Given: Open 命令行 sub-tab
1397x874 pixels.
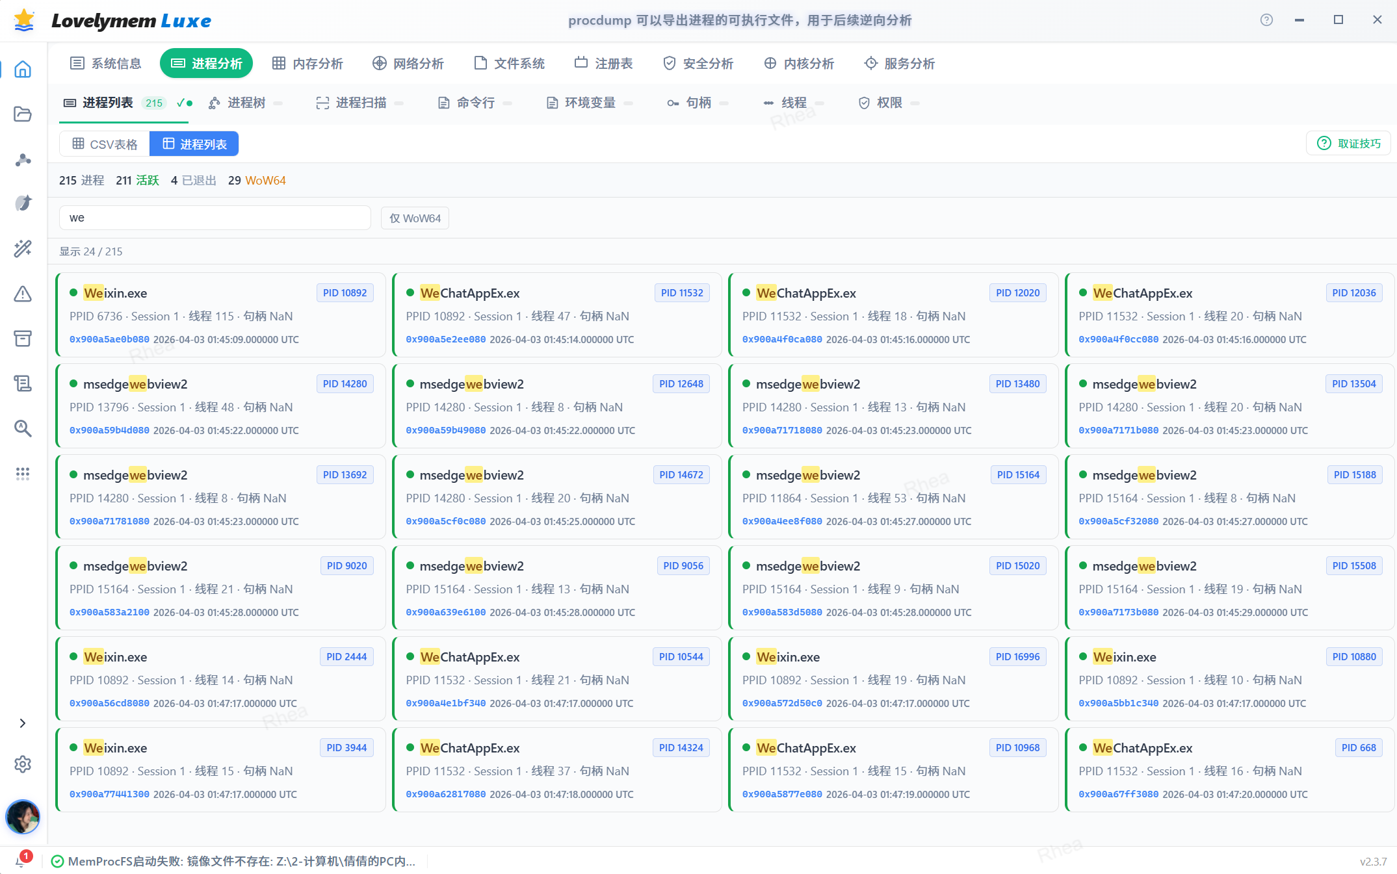Looking at the screenshot, I should [475, 103].
